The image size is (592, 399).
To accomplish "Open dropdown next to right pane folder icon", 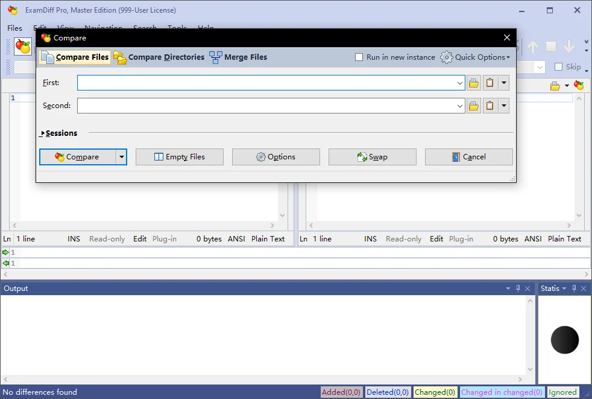I will pos(567,86).
